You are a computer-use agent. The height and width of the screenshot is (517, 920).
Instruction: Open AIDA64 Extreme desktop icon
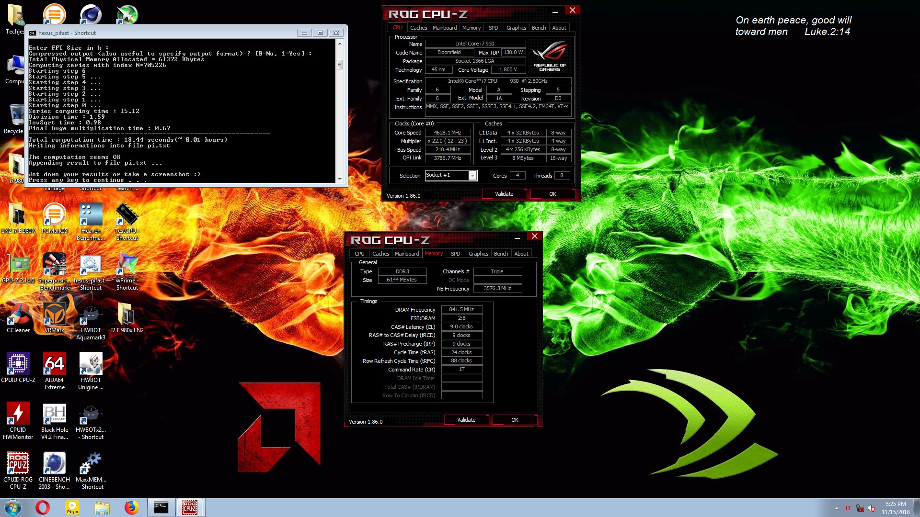[54, 371]
